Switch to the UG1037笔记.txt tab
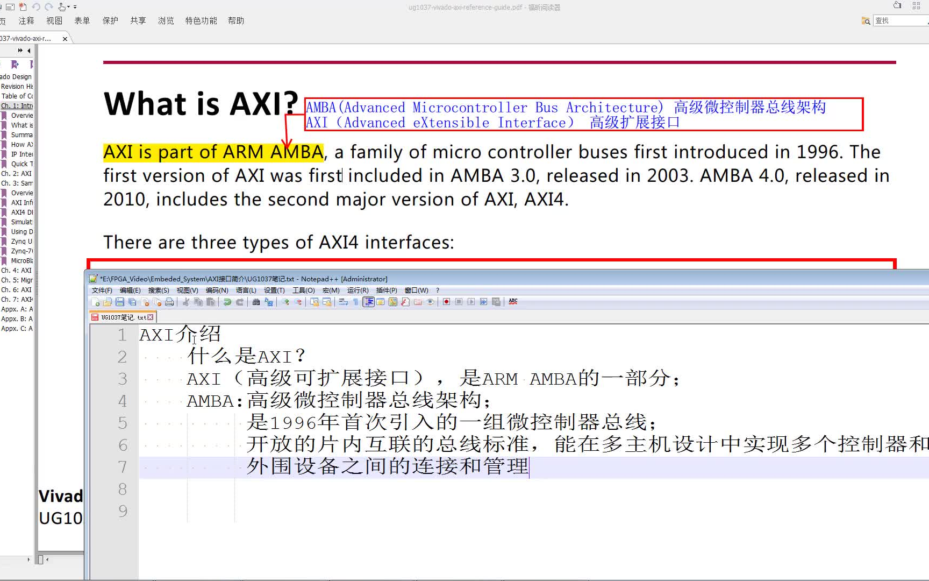929x581 pixels. pos(121,317)
